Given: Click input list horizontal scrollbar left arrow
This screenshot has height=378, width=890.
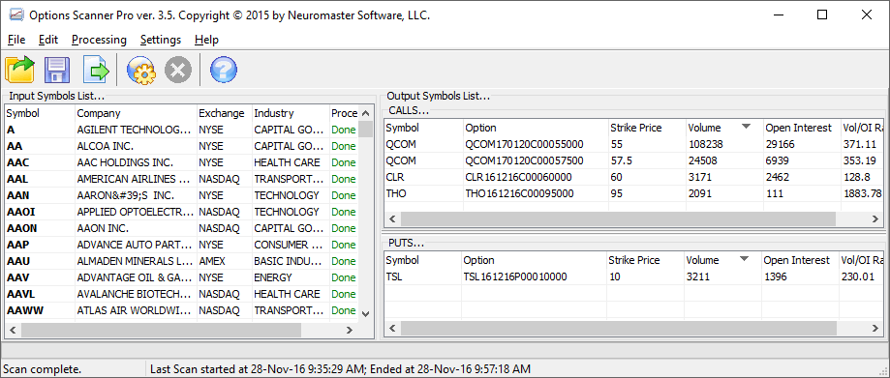Looking at the screenshot, I should [13, 330].
